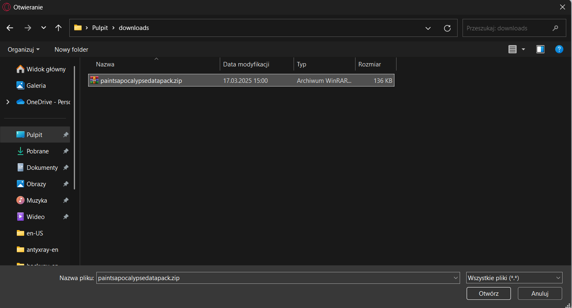Open Galeria in the sidebar
Viewport: 572px width, 308px height.
[36, 86]
